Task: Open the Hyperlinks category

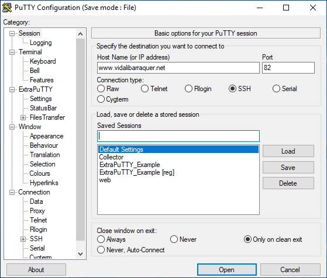Action: tap(44, 183)
